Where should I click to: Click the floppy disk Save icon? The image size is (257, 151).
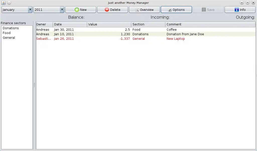pos(204,10)
